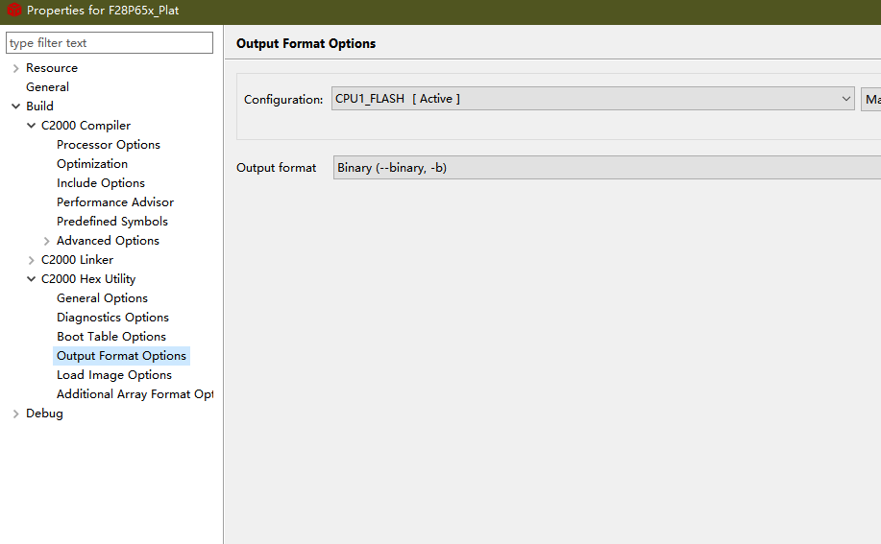Select Advanced Options in the tree
The image size is (881, 544).
coord(108,241)
